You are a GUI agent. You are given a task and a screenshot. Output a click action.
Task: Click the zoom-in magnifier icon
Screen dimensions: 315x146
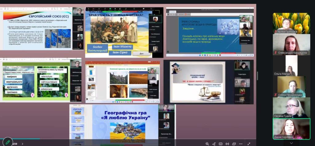coord(207,144)
